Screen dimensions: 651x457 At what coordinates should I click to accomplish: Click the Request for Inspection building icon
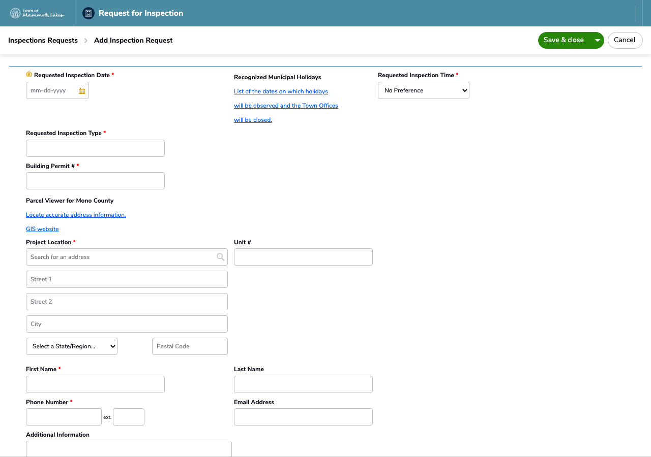click(88, 13)
